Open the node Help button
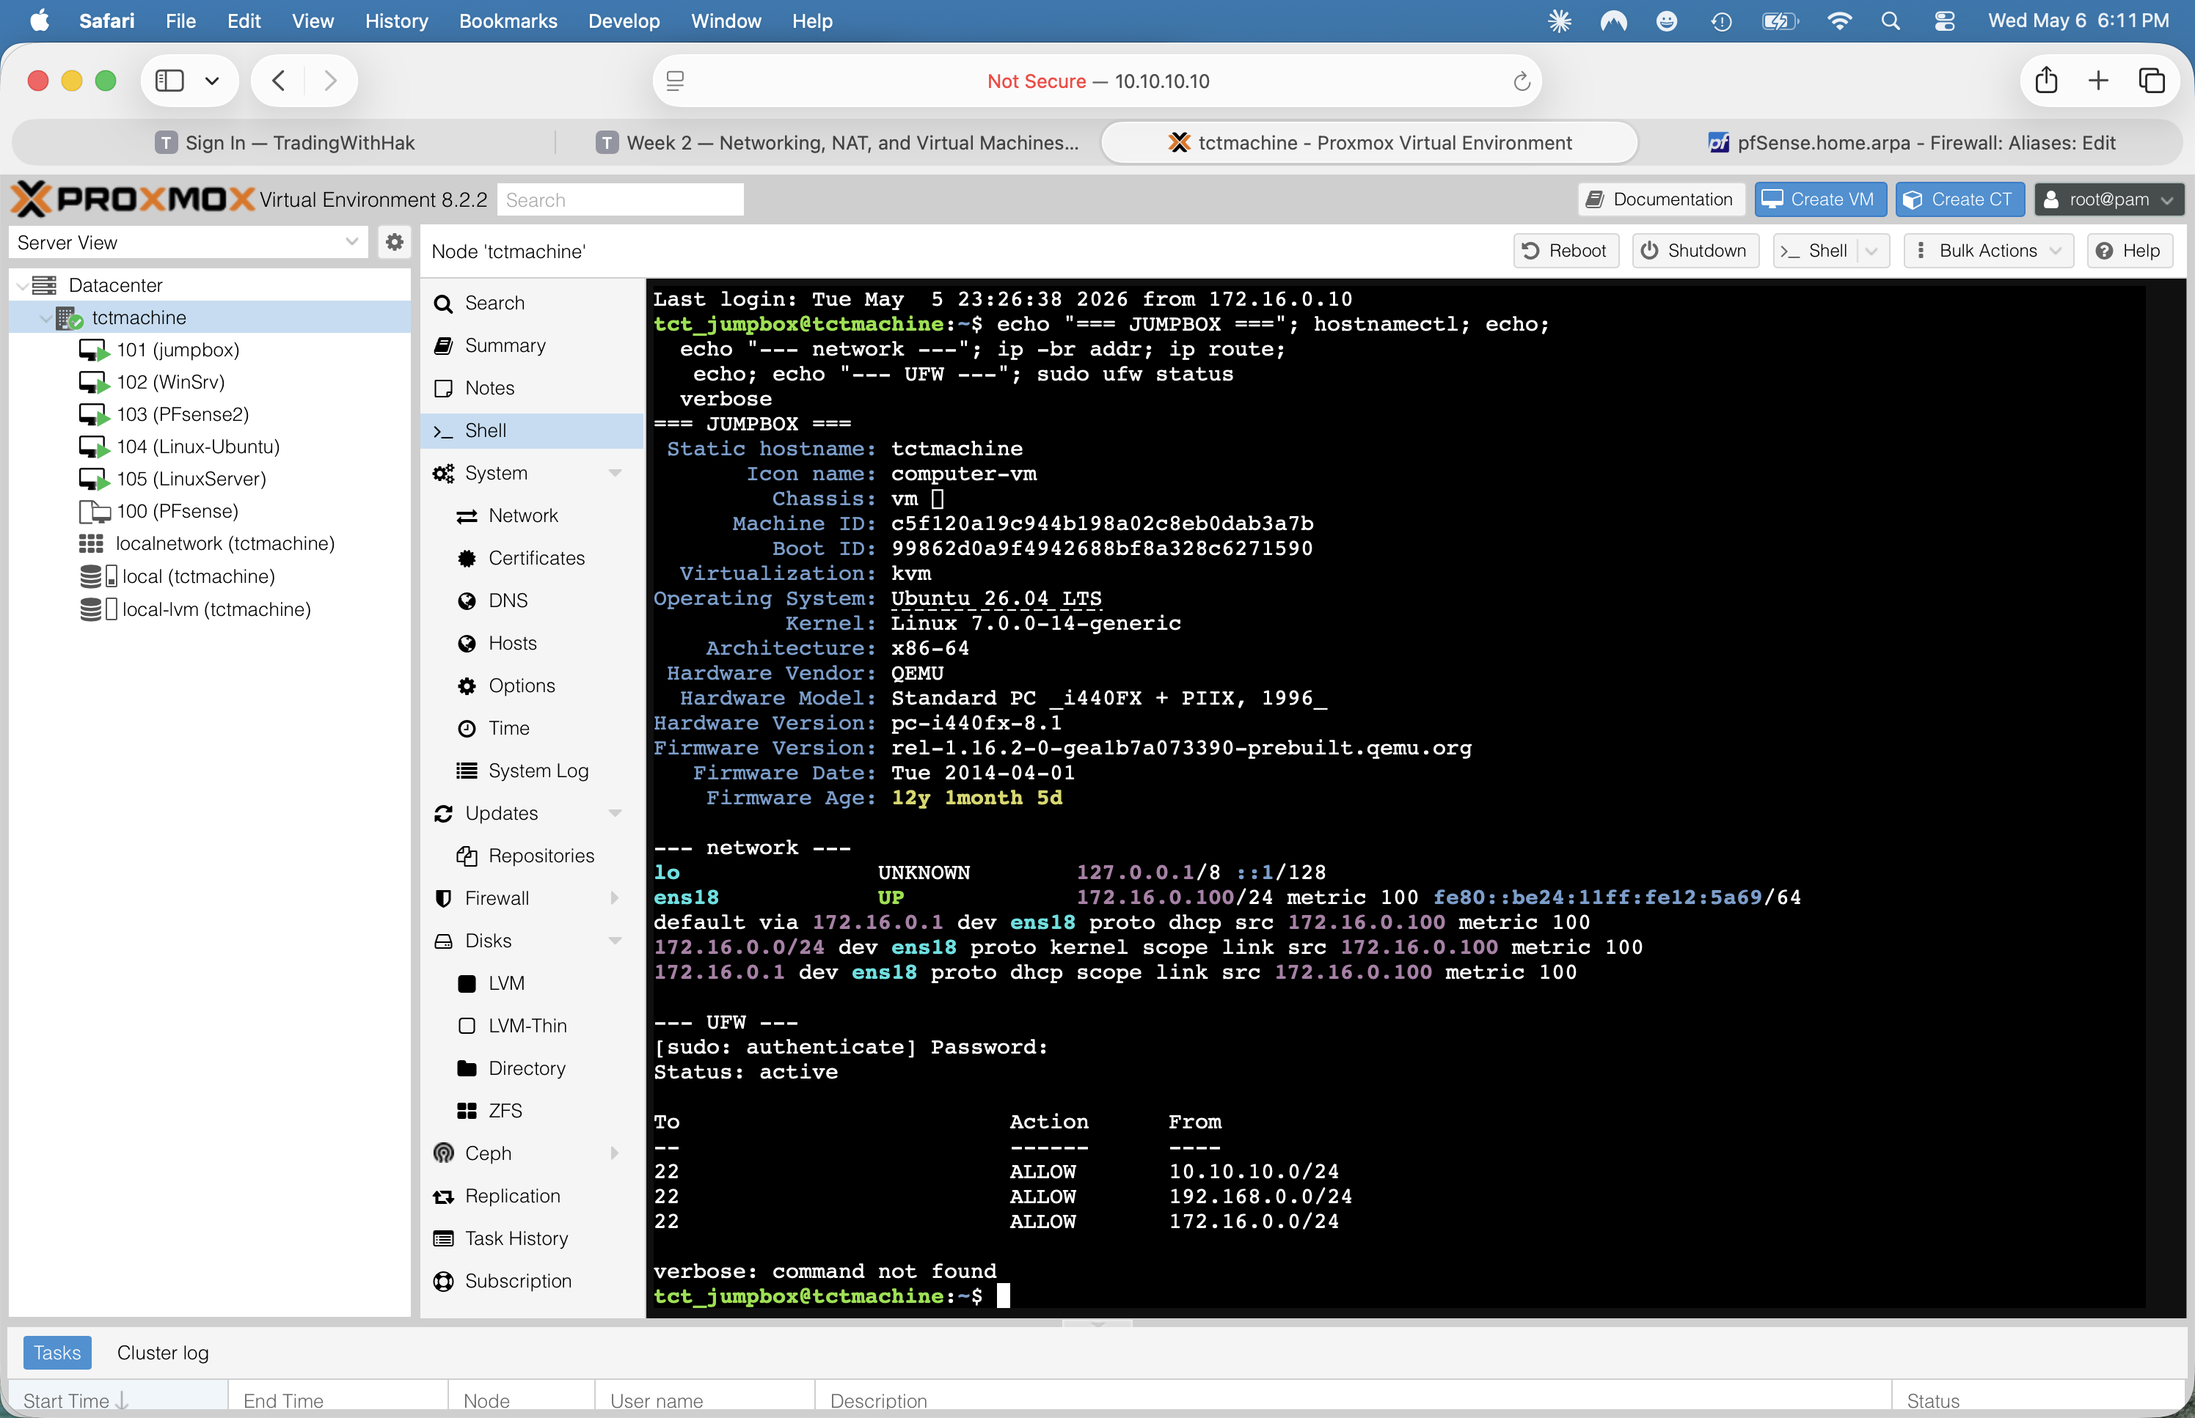Screen dimensions: 2195x1418 tap(2129, 251)
